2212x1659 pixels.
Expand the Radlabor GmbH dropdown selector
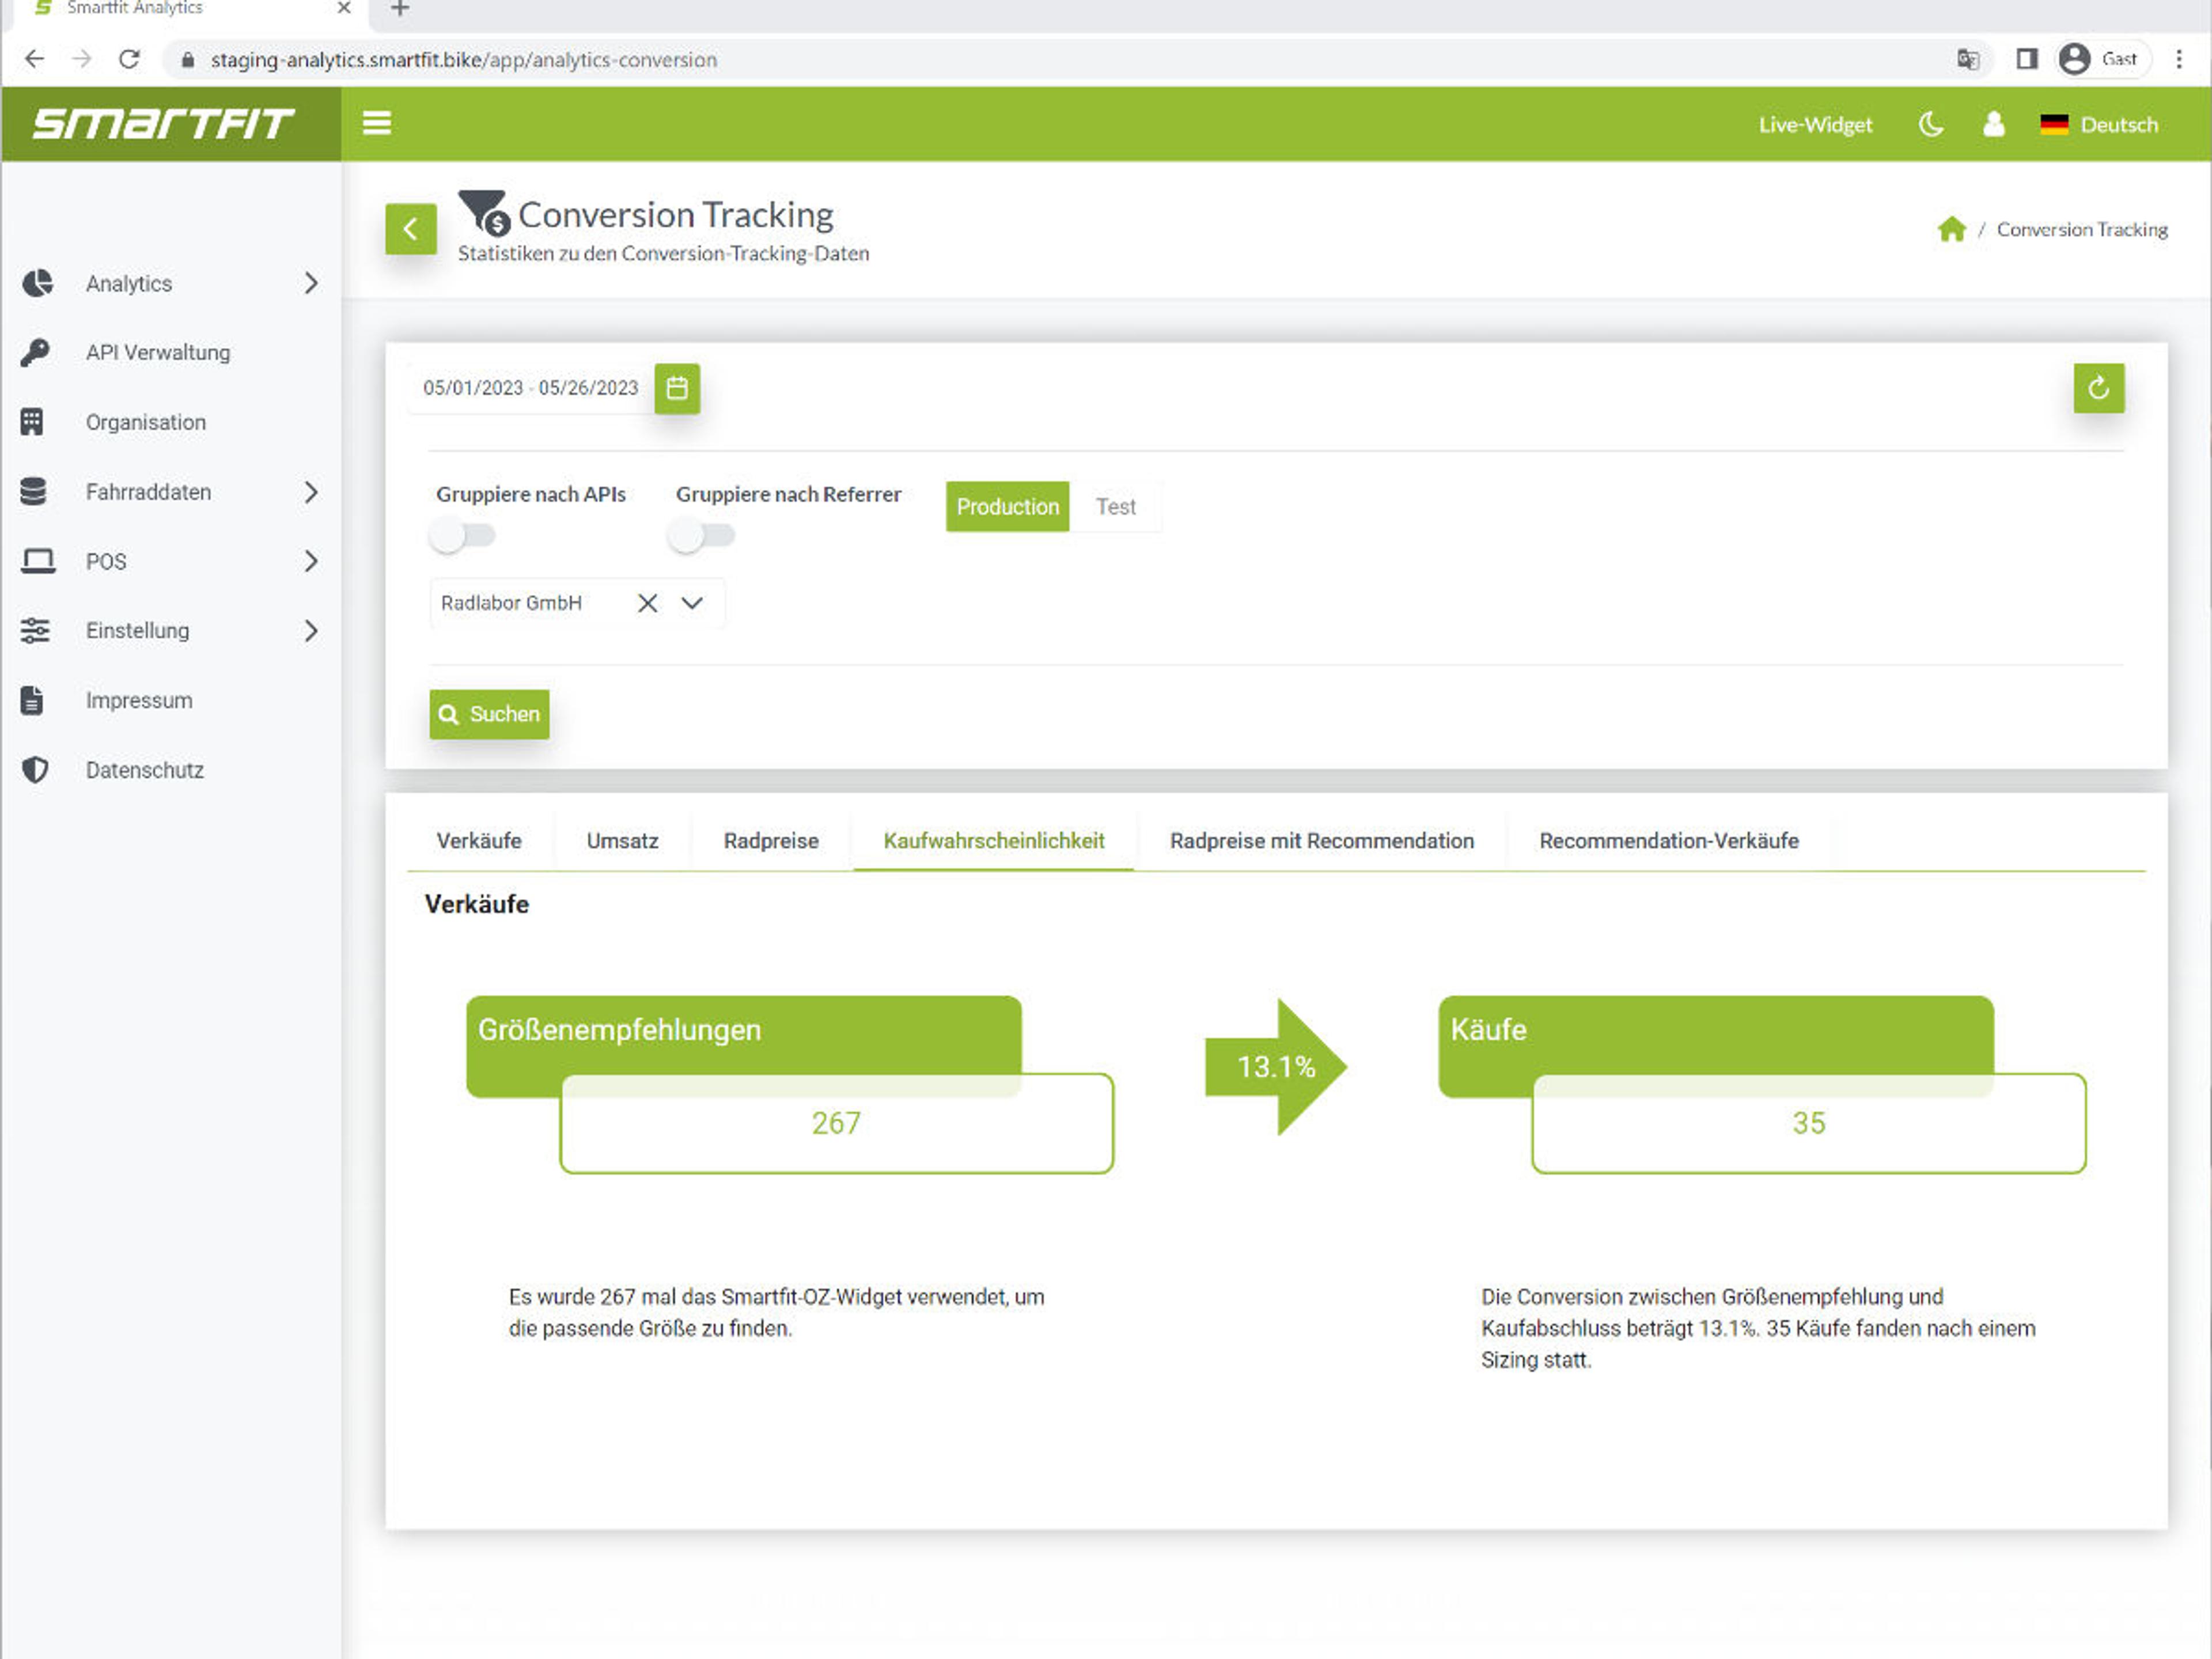click(691, 603)
